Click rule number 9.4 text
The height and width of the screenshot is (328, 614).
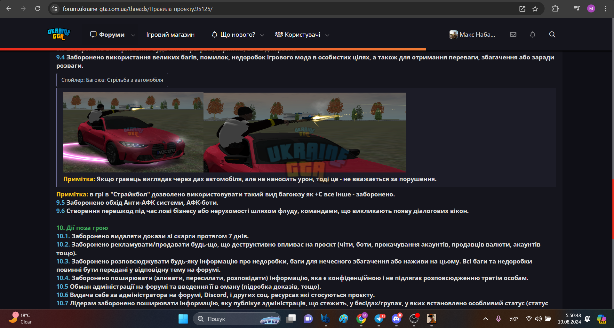click(305, 61)
